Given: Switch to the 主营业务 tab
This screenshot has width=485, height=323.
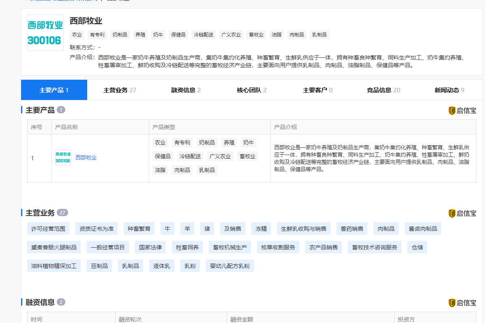Looking at the screenshot, I should coord(120,90).
